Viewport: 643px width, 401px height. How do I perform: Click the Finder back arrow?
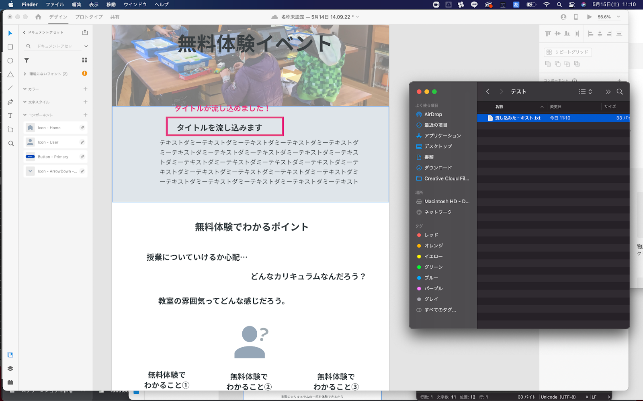487,91
